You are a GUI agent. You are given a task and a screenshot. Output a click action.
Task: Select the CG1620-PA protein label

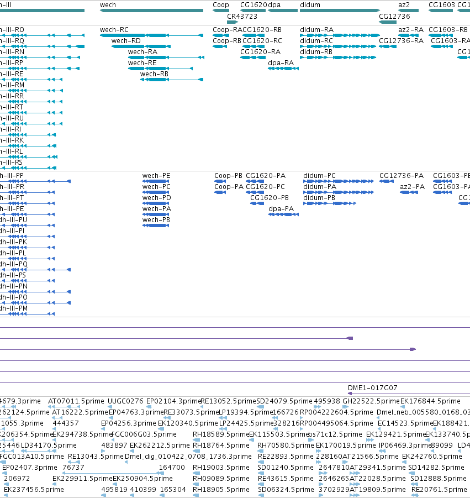click(266, 176)
